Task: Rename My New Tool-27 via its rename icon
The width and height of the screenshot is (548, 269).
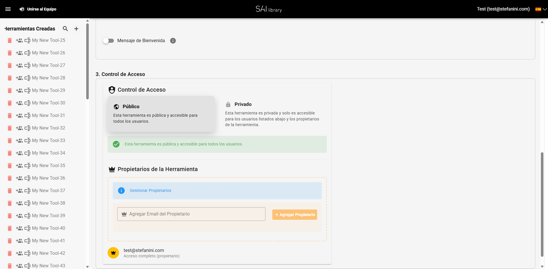Action: pyautogui.click(x=28, y=65)
